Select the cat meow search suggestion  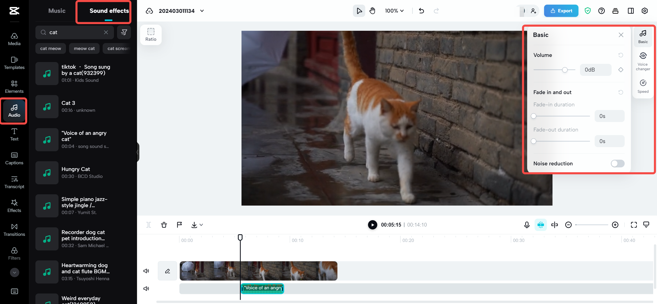(51, 48)
